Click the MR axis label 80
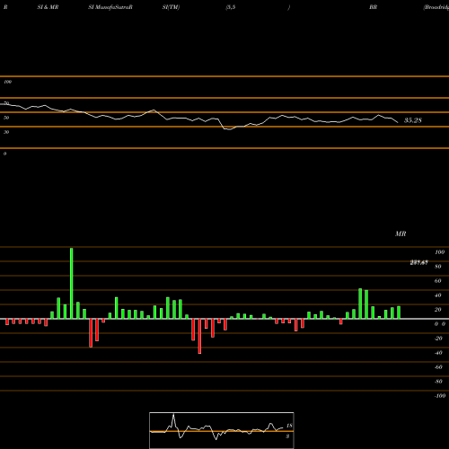 [437, 267]
